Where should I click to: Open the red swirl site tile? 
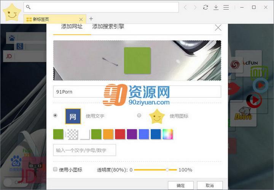[235, 64]
